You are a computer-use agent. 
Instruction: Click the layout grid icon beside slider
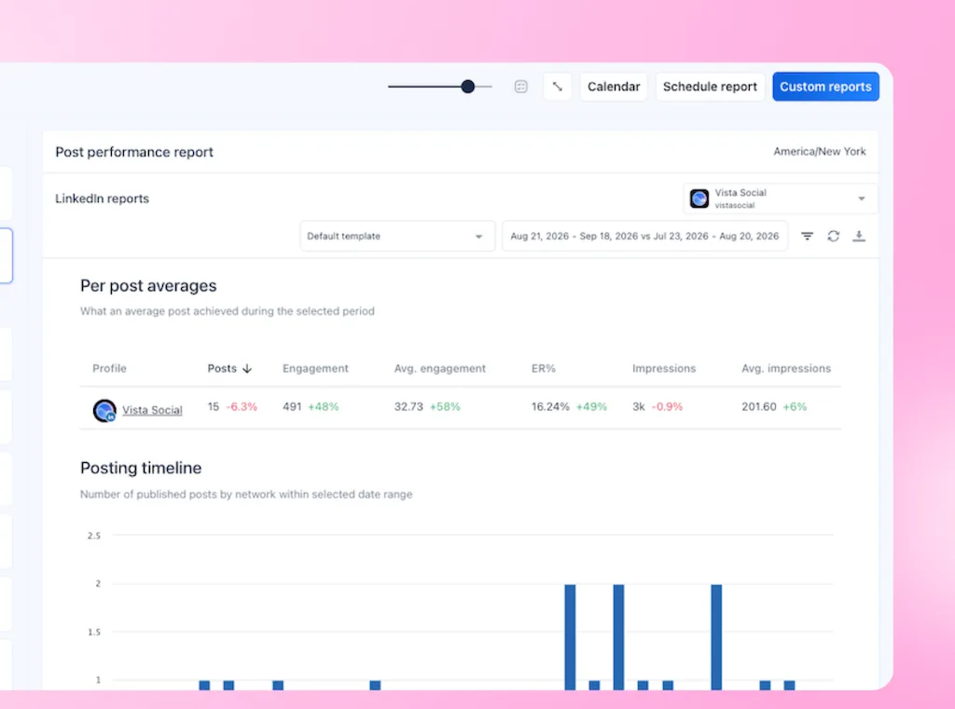(x=520, y=87)
